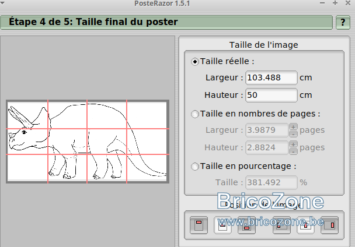The image size is (355, 247).
Task: Click the 'PosteRazor 1.5.1' title text
Action: 162,3
